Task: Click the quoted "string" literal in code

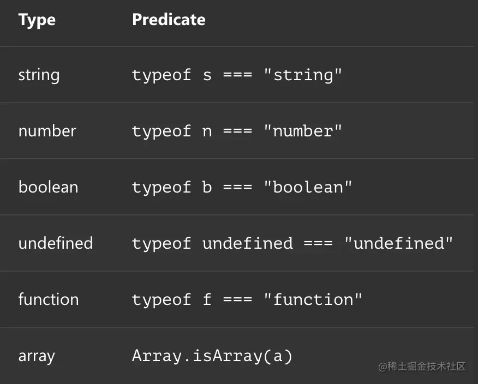Action: click(303, 75)
